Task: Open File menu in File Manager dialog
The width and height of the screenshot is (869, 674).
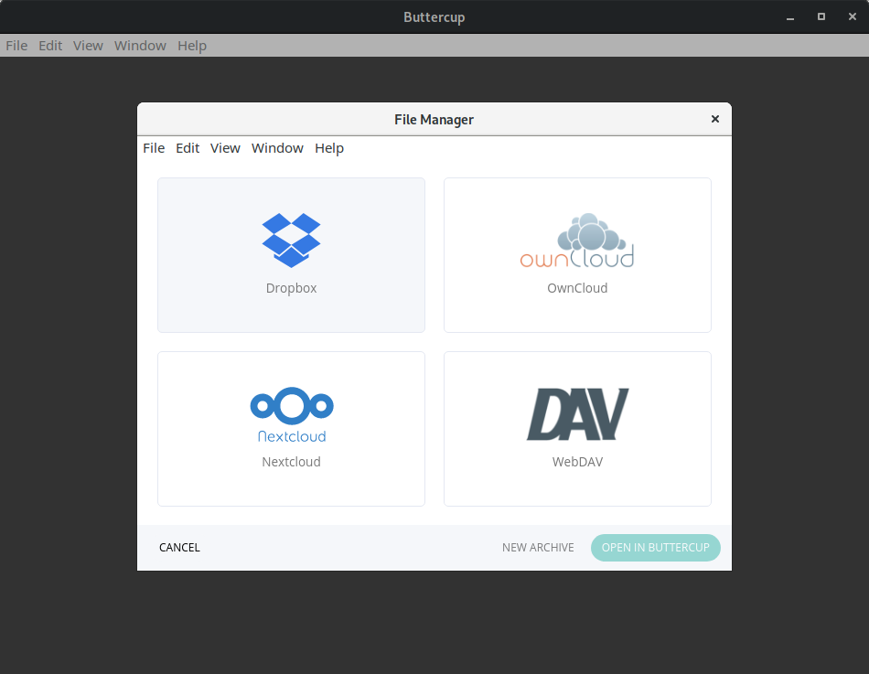Action: 154,148
